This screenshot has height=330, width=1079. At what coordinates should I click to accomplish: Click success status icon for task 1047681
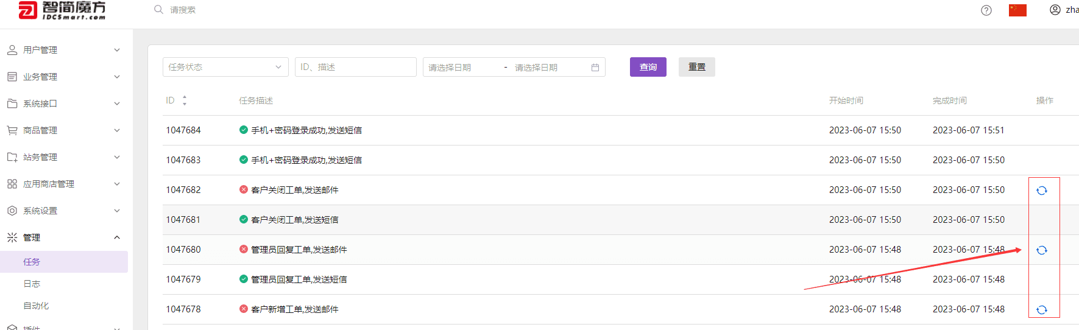tap(244, 219)
